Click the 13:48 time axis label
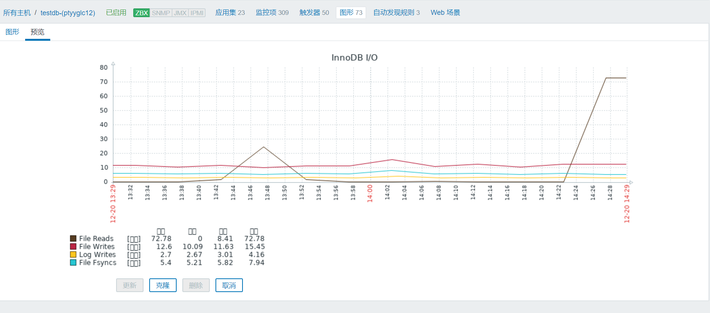Screen dimensions: 710x313 267,193
